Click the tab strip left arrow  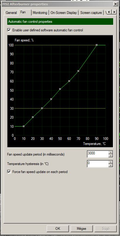(109, 12)
